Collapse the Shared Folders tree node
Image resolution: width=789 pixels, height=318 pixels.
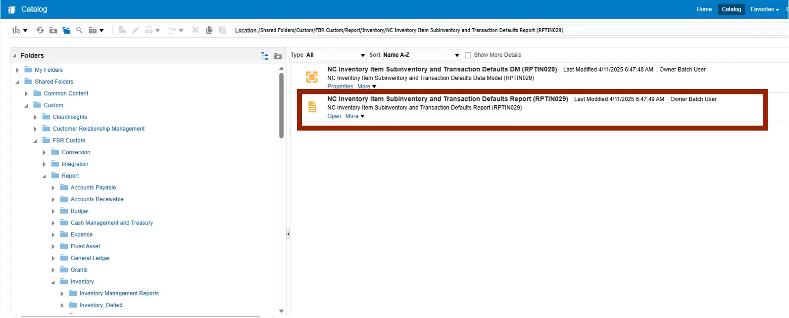coord(17,82)
